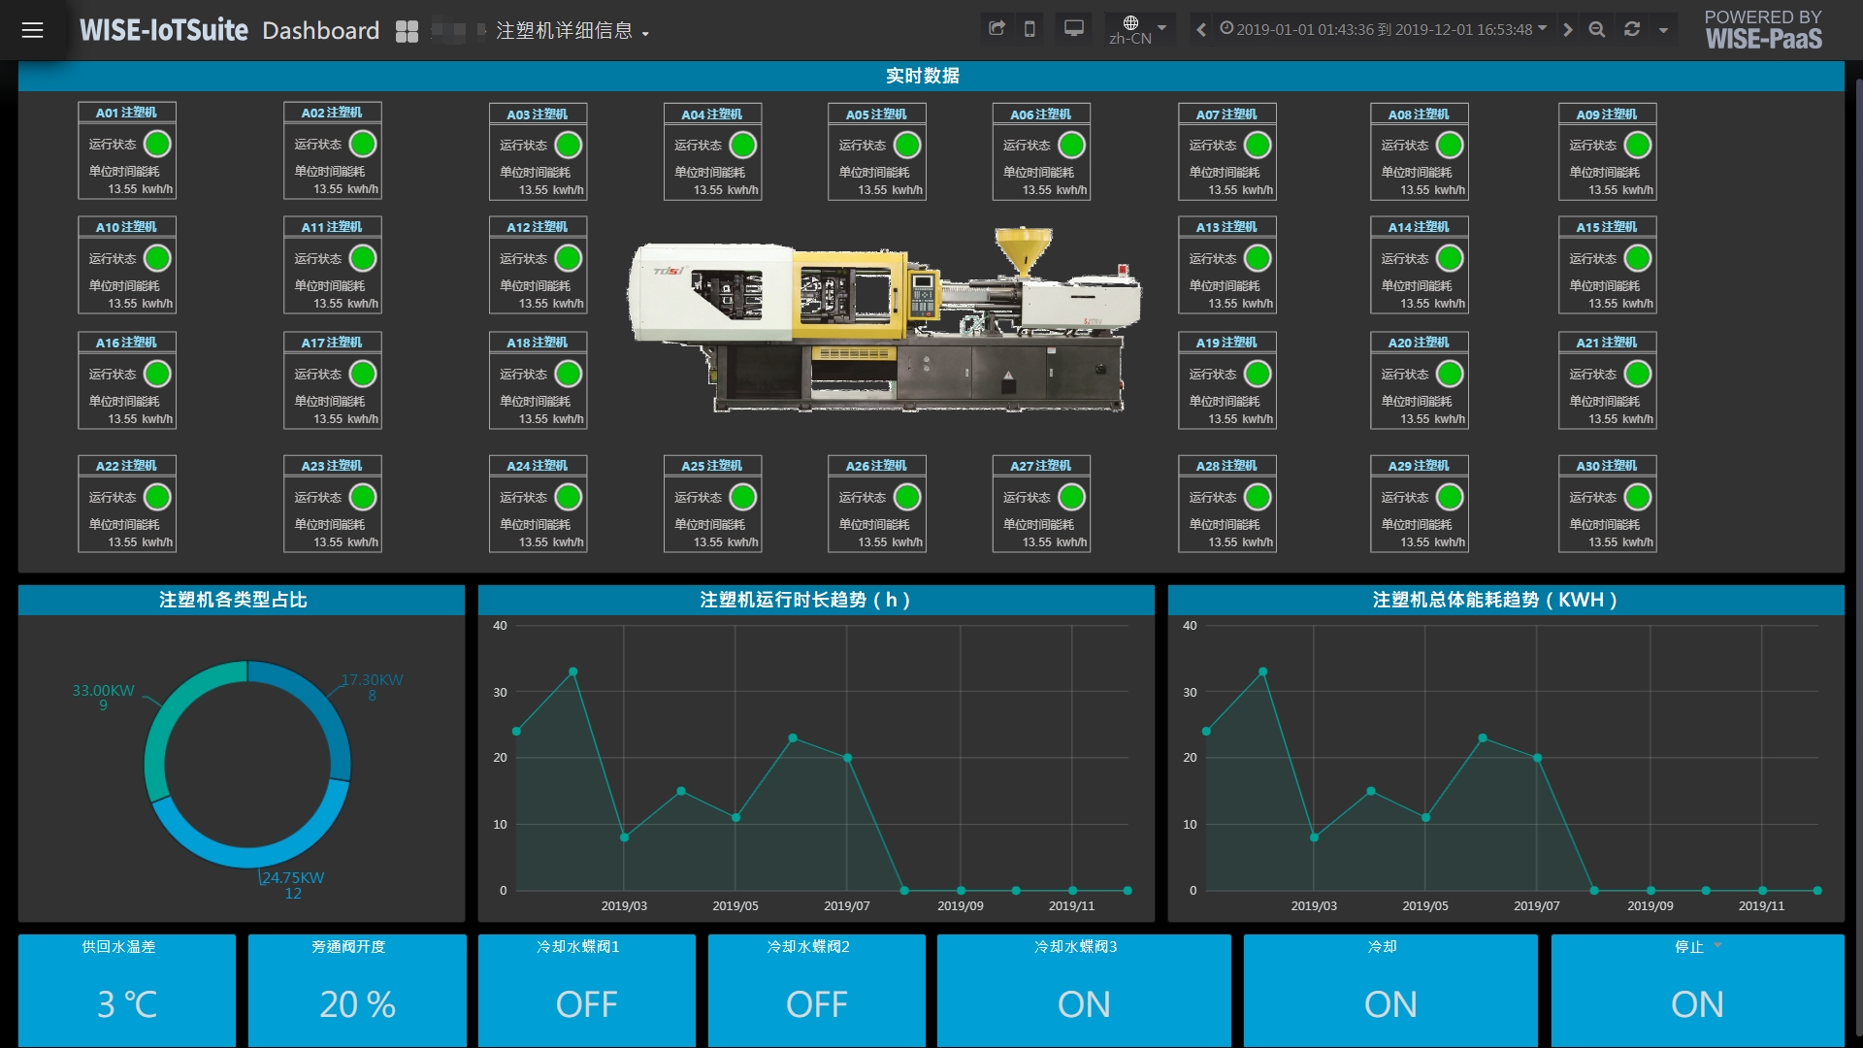Toggle the 停止 ON panel value
1863x1048 pixels.
click(x=1697, y=1004)
